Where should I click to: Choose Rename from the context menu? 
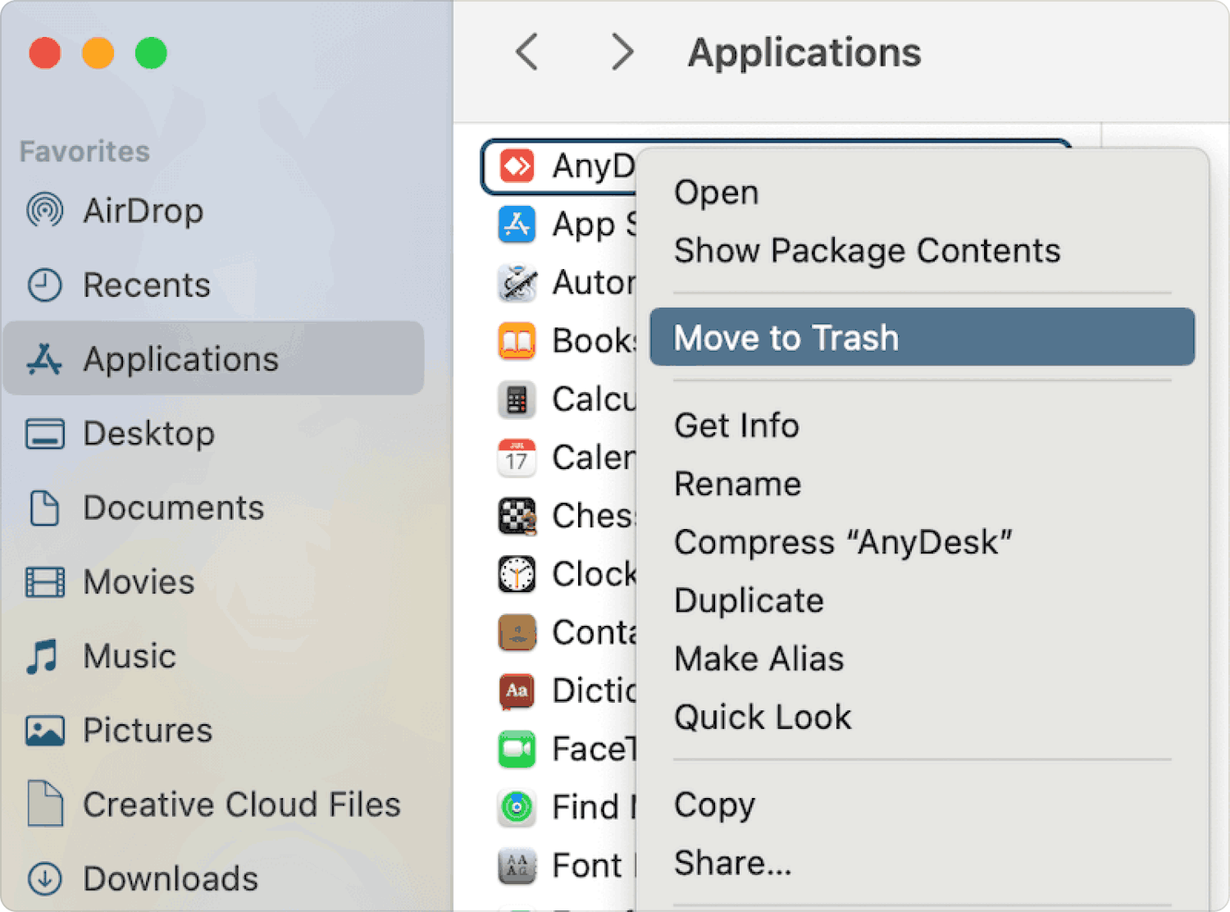922,484
